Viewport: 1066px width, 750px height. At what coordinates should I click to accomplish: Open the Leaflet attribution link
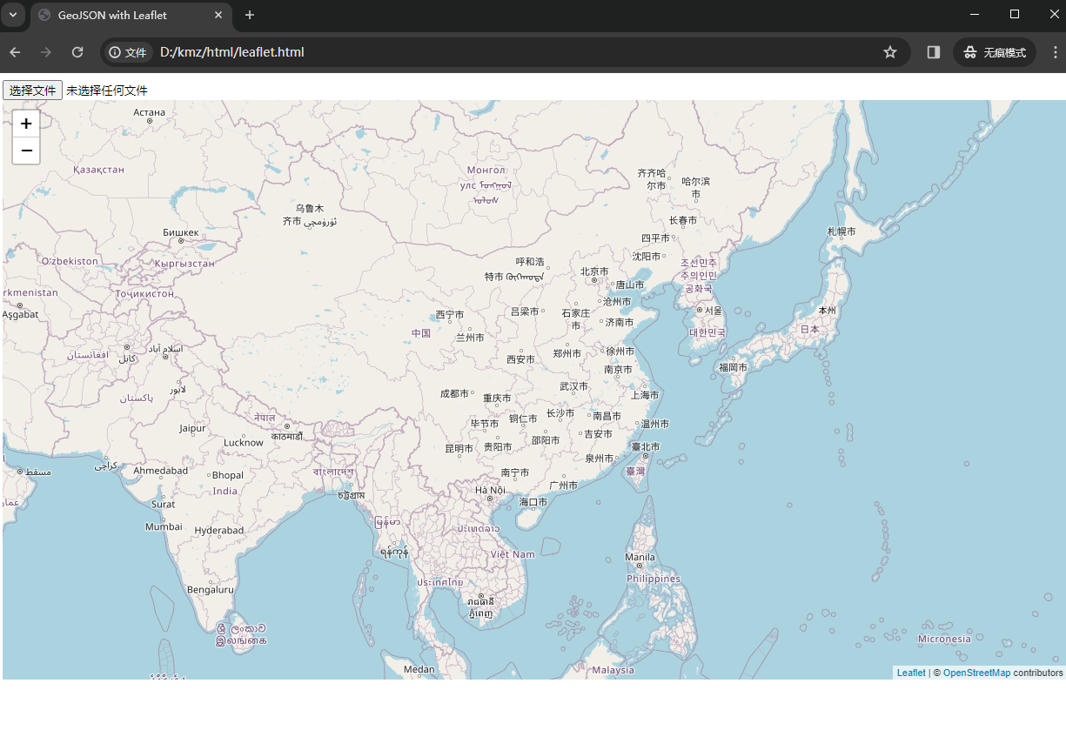[x=910, y=672]
